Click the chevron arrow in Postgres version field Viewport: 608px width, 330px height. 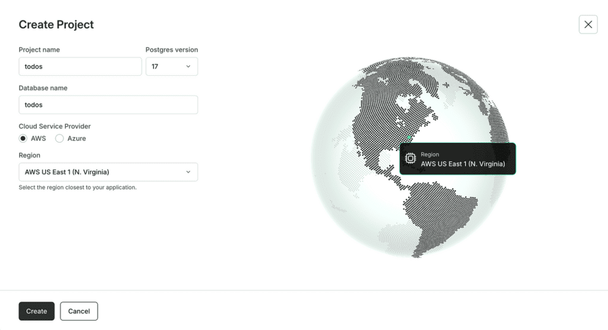(x=188, y=66)
